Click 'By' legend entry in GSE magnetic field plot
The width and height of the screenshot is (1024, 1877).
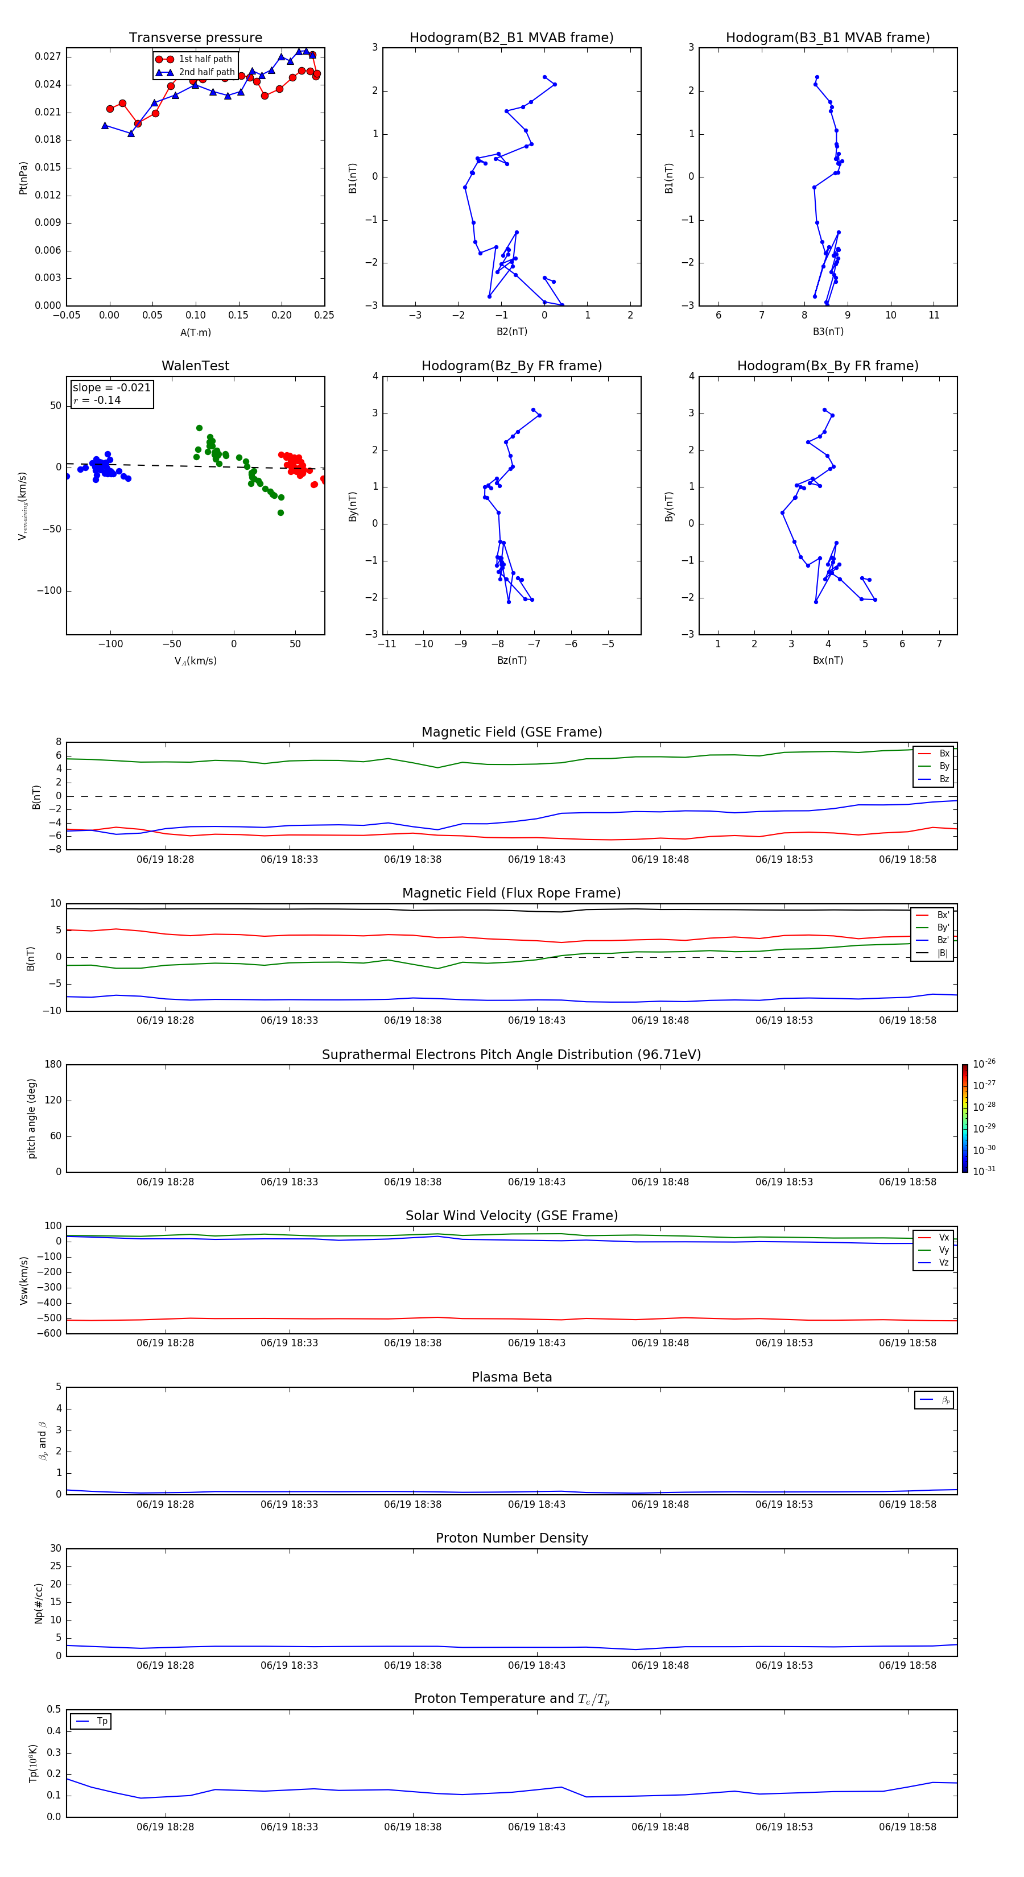click(x=934, y=767)
